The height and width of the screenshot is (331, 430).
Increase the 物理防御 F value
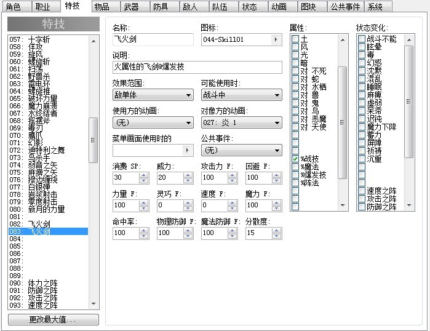188,230
